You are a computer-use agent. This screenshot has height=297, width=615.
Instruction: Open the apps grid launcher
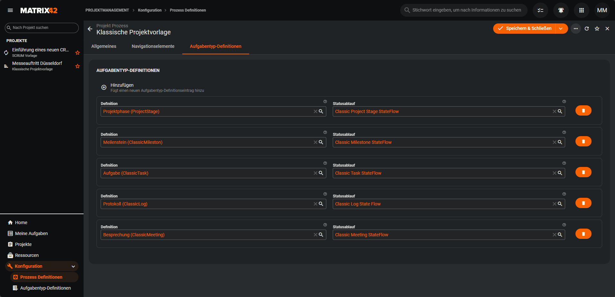581,10
